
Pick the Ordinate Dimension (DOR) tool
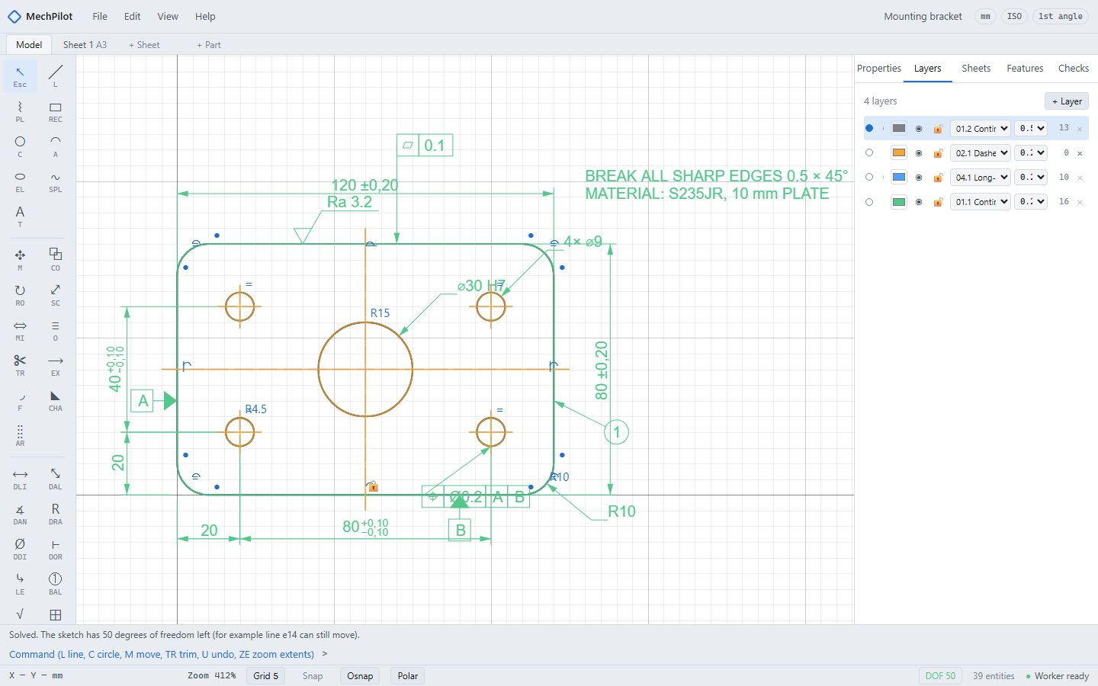click(56, 549)
